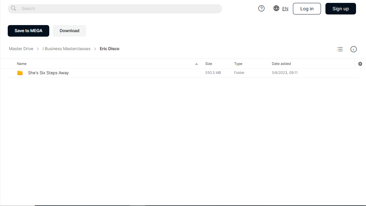The image size is (366, 206).
Task: Click the search magnifier icon
Action: coord(14,8)
